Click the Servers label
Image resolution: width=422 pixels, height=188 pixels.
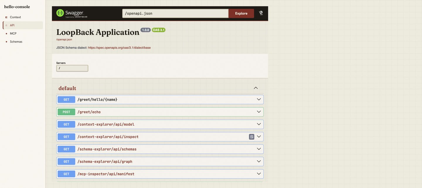pyautogui.click(x=61, y=63)
